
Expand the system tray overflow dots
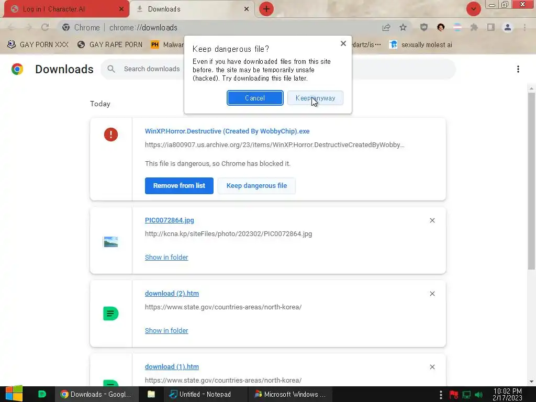[x=441, y=395]
